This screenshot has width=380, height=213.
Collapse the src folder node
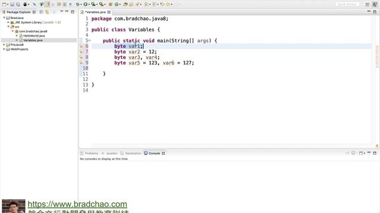(x=8, y=27)
